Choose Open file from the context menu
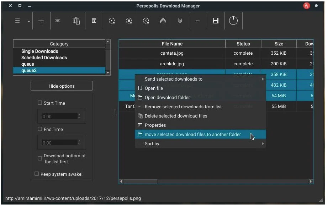Image resolution: width=328 pixels, height=207 pixels. pos(200,88)
